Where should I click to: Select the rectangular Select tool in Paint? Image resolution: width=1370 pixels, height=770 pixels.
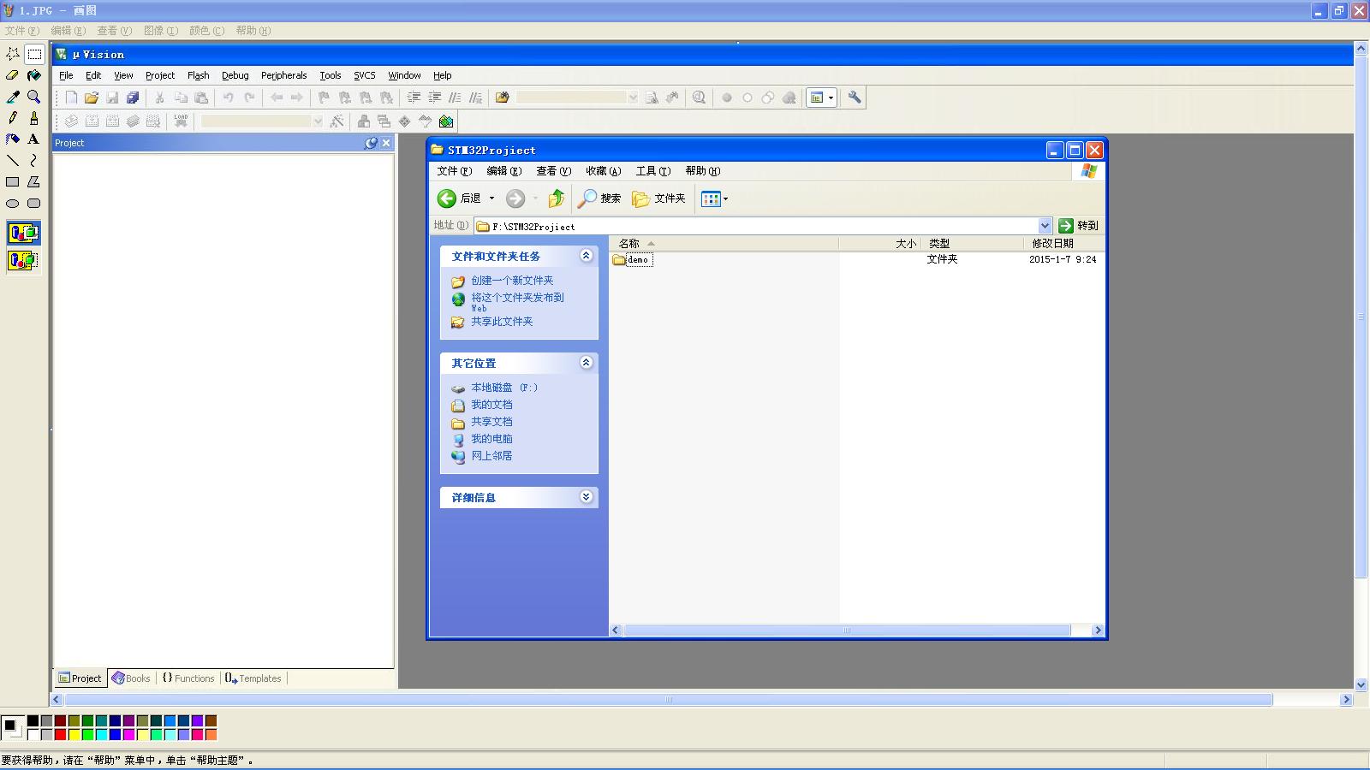34,54
